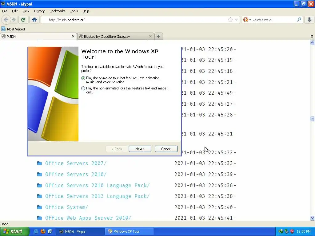This screenshot has width=315, height=236.
Task: Open the Downloads arrow button
Action: (x=309, y=20)
